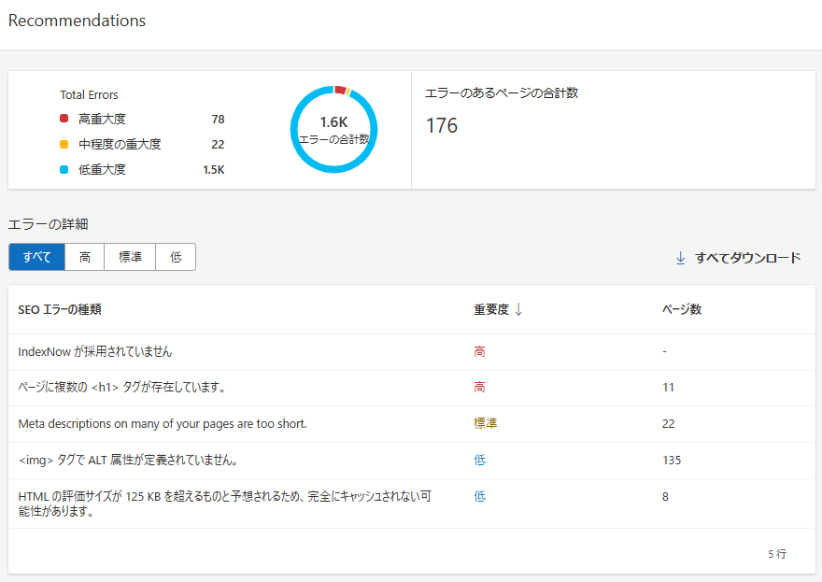Click the 176 total error pages count
822x582 pixels.
pos(442,125)
